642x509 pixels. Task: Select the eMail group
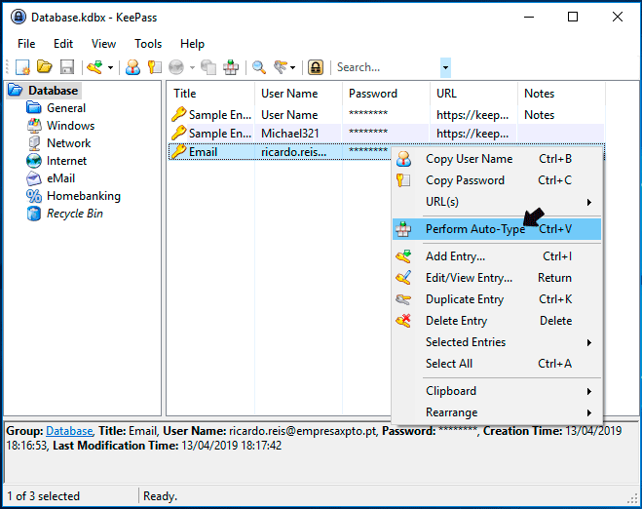(x=60, y=178)
